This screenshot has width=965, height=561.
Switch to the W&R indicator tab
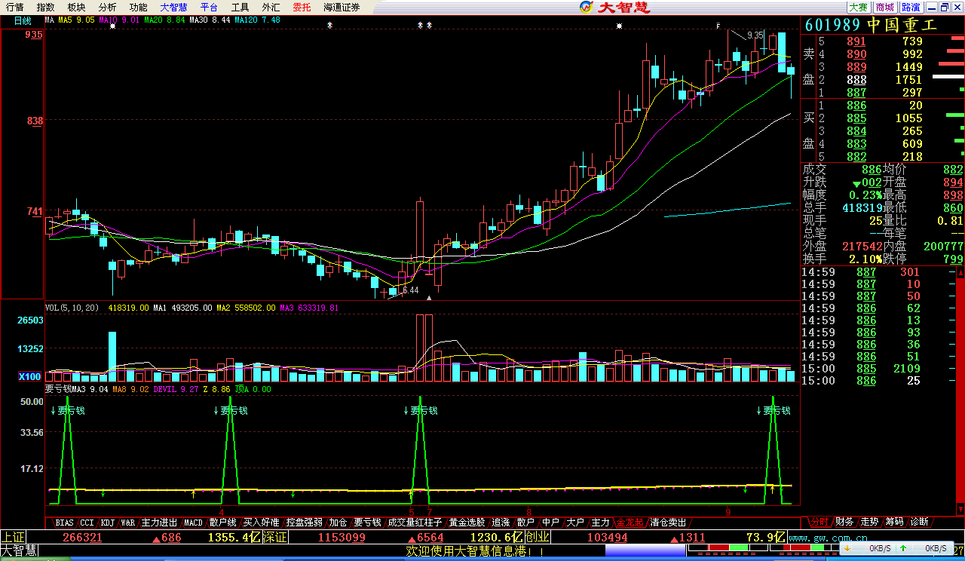point(128,523)
